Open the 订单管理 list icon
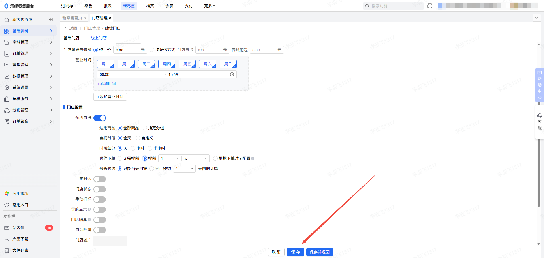This screenshot has height=258, width=544. point(7,53)
